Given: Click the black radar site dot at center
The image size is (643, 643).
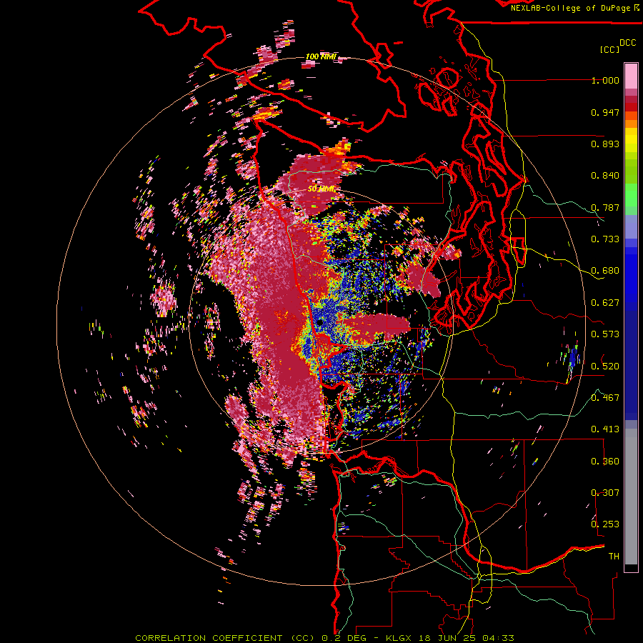Looking at the screenshot, I should pos(319,323).
